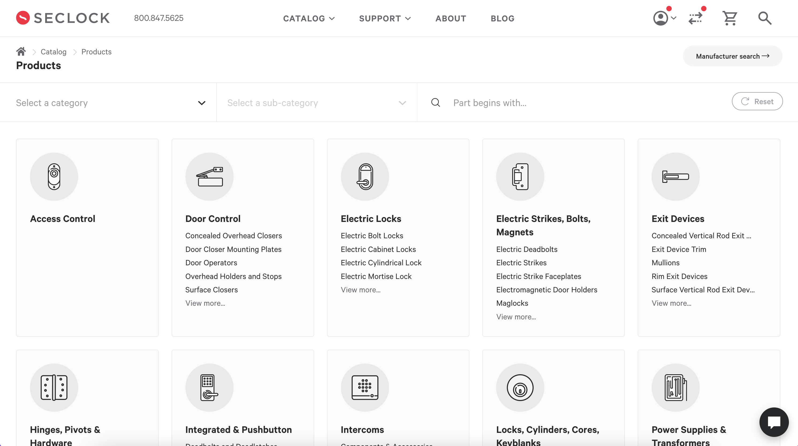798x446 pixels.
Task: Open Electric Bolt Locks
Action: point(372,236)
